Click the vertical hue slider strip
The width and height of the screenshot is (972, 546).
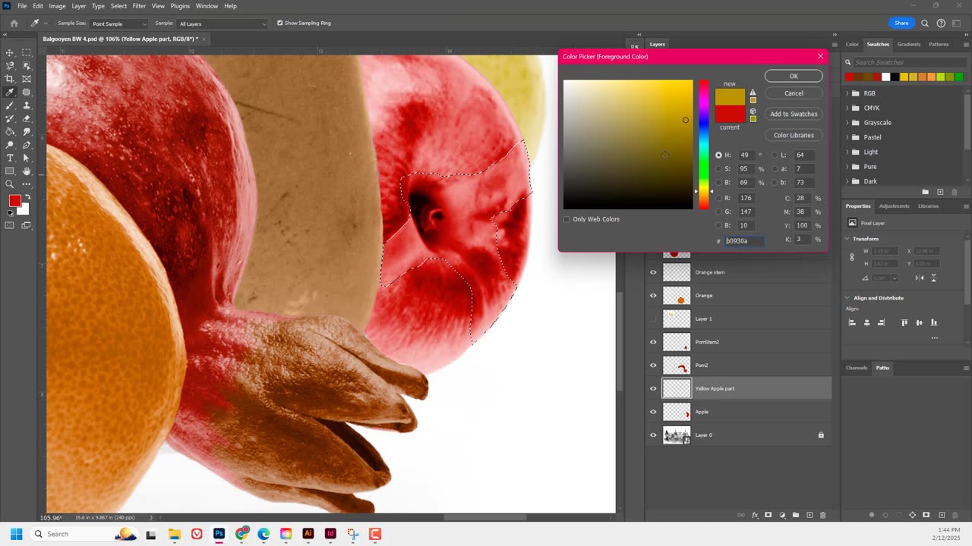coord(704,144)
